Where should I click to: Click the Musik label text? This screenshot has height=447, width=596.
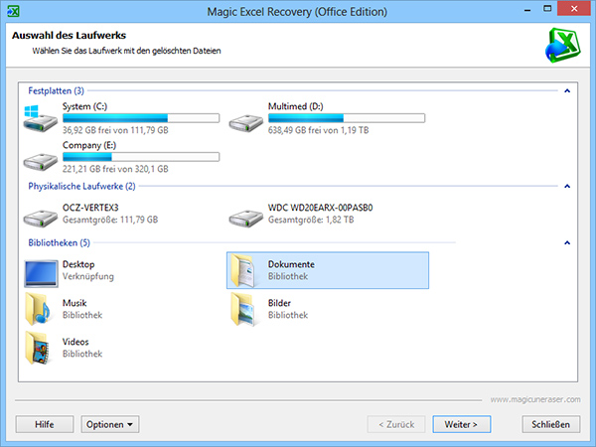click(x=74, y=303)
